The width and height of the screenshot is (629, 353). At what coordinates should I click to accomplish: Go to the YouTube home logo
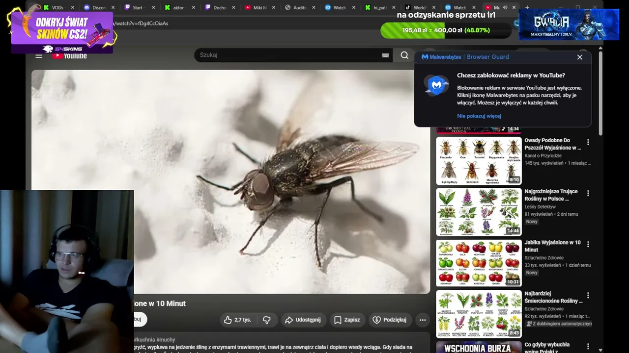[x=70, y=56]
